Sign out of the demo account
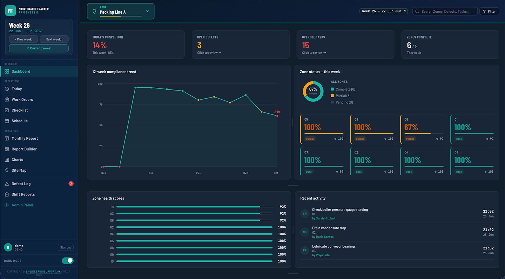This screenshot has height=279, width=505. pyautogui.click(x=66, y=247)
